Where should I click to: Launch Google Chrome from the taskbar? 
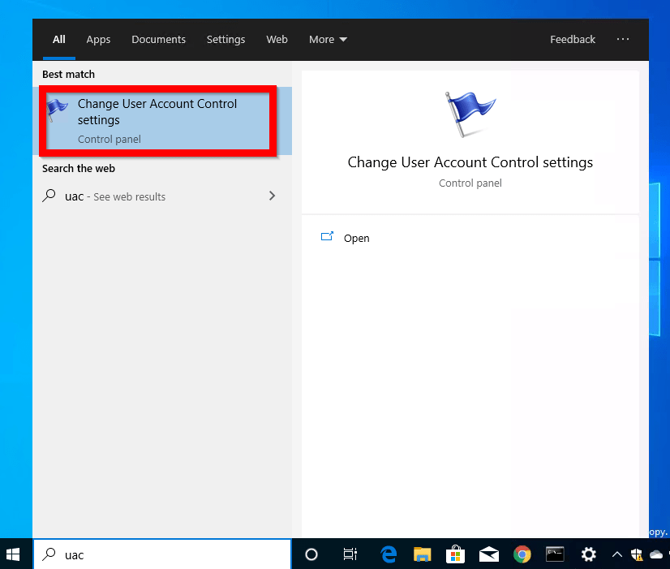tap(522, 554)
